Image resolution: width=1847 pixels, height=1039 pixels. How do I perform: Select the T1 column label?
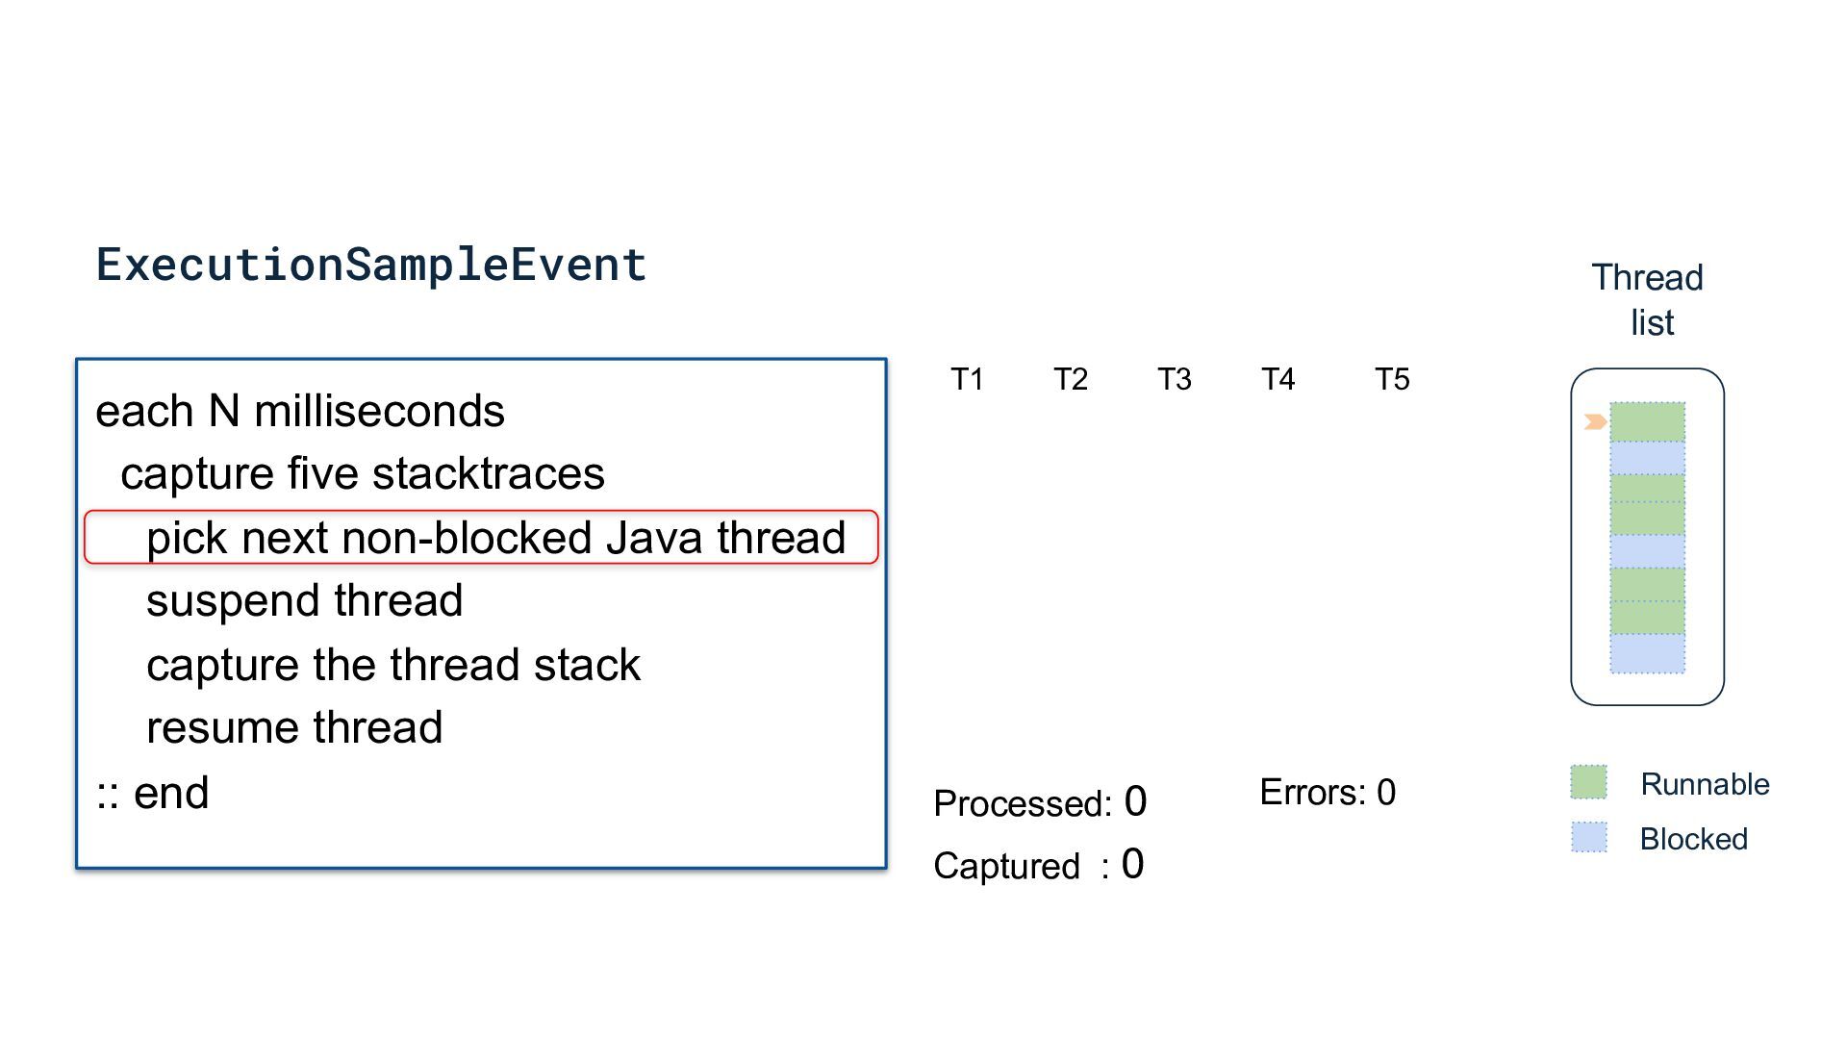point(967,379)
